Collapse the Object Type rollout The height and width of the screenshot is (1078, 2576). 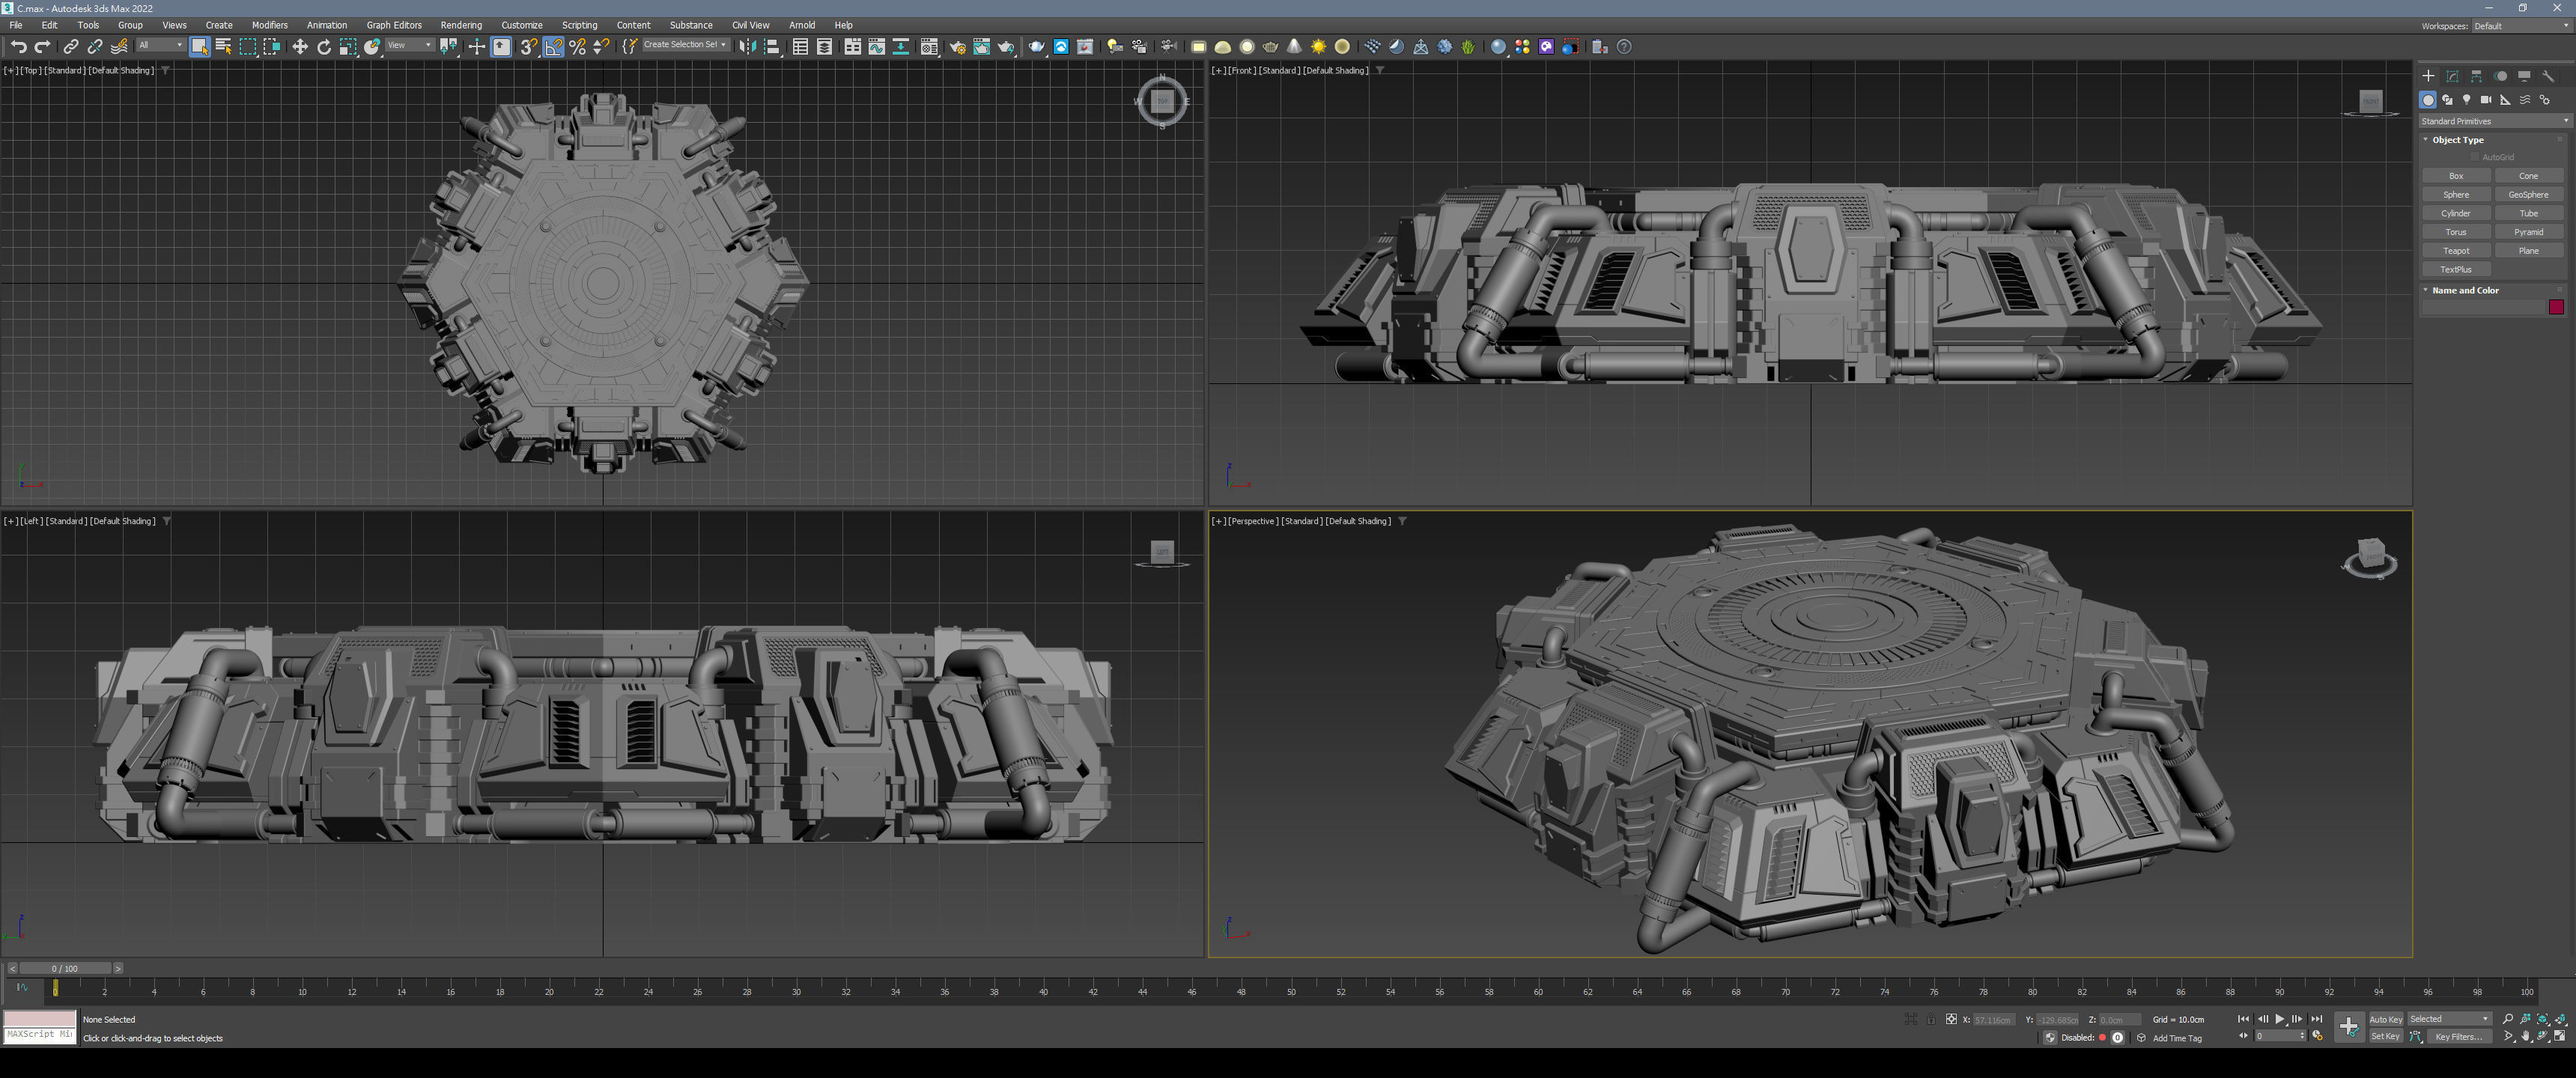(2457, 140)
